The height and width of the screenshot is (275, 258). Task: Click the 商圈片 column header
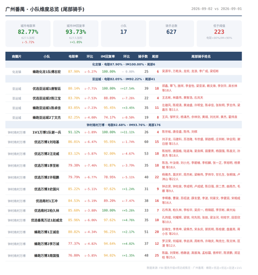(x=17, y=57)
